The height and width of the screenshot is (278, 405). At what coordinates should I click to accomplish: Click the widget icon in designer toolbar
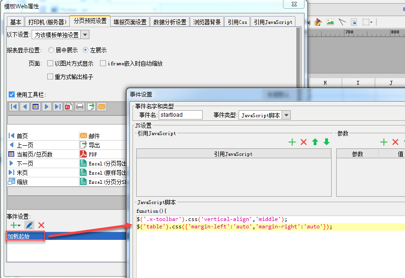click(x=354, y=22)
